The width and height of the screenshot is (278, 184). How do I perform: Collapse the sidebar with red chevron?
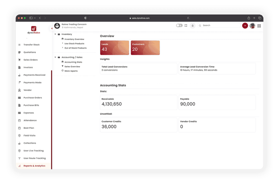pyautogui.click(x=52, y=29)
